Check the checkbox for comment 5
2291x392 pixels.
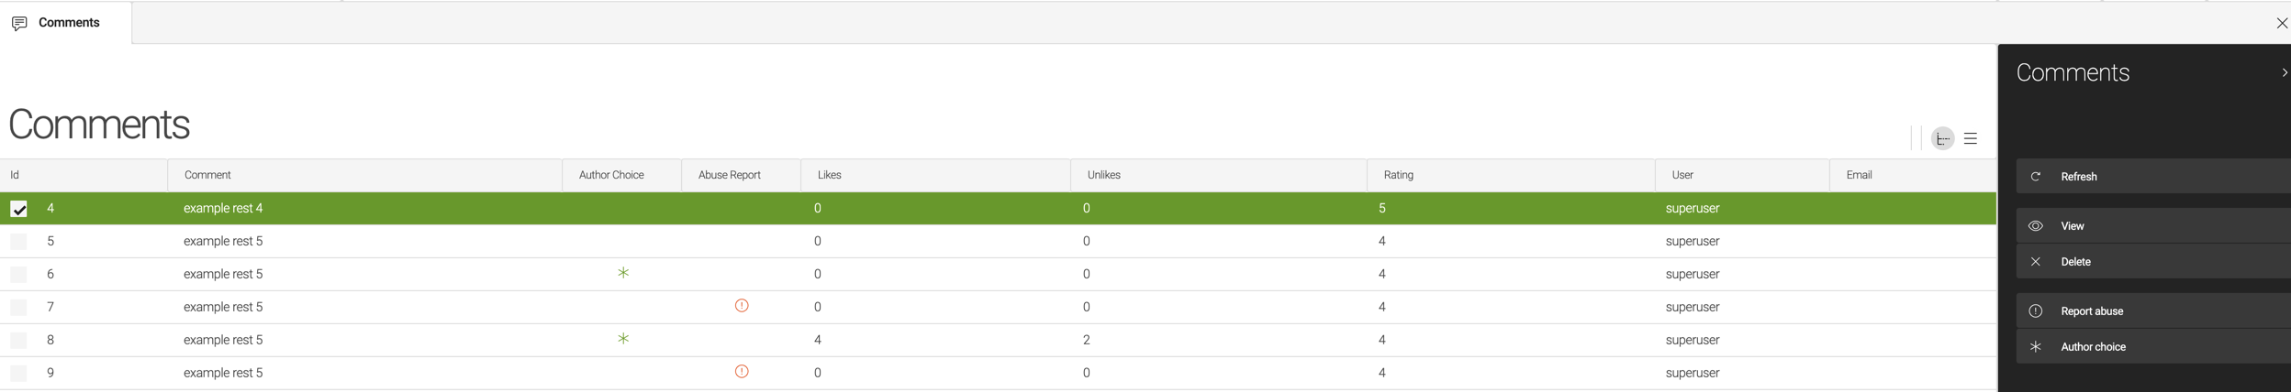(18, 242)
